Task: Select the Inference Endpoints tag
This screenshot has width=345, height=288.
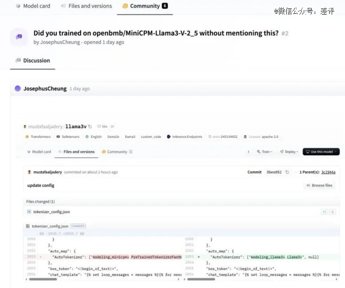Action: (184, 137)
